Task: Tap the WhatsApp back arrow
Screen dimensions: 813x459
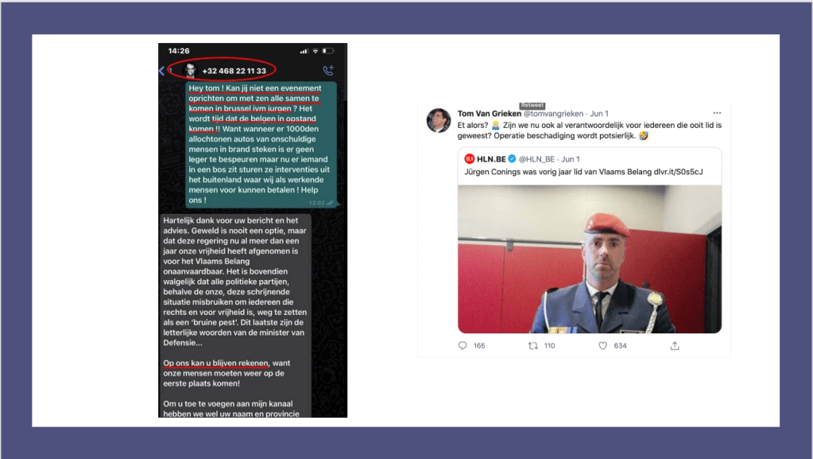Action: [x=162, y=71]
